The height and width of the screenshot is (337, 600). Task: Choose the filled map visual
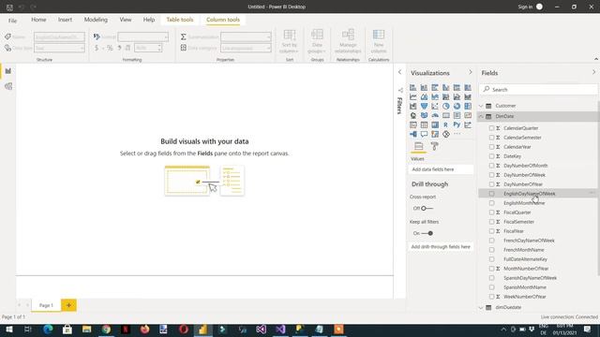point(424,115)
